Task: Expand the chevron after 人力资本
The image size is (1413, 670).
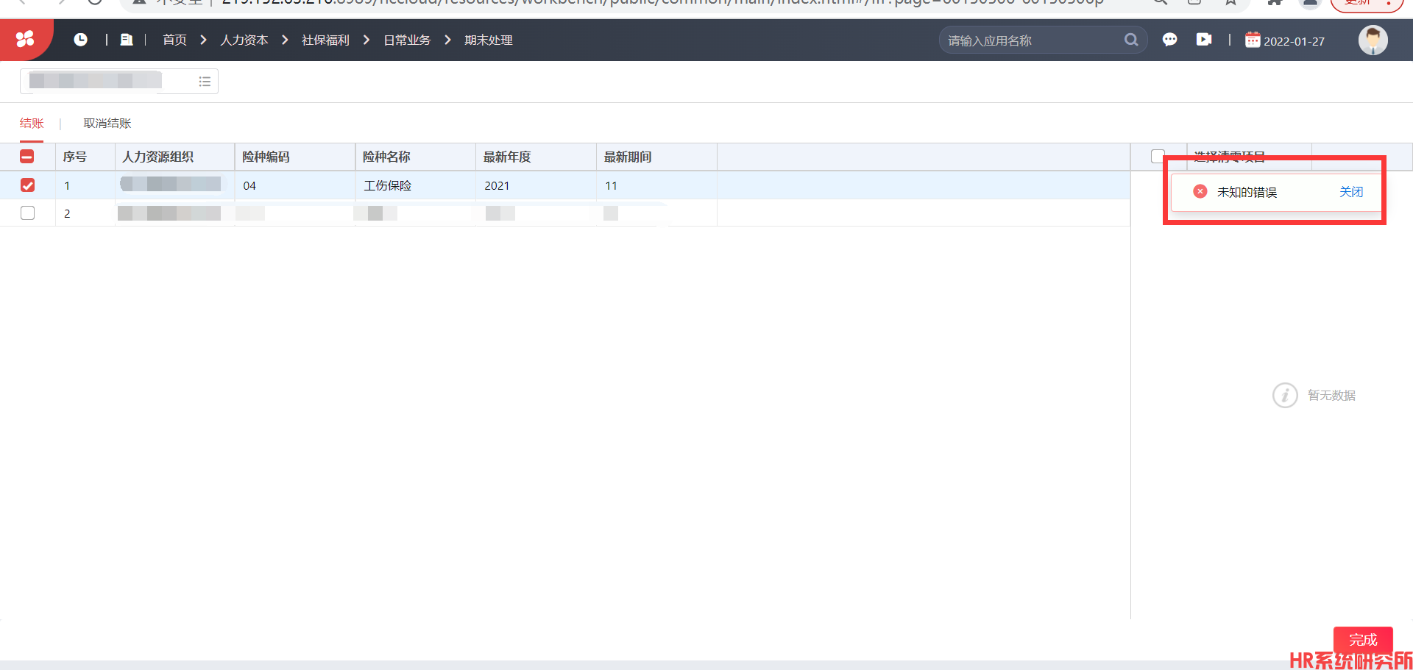Action: point(285,40)
